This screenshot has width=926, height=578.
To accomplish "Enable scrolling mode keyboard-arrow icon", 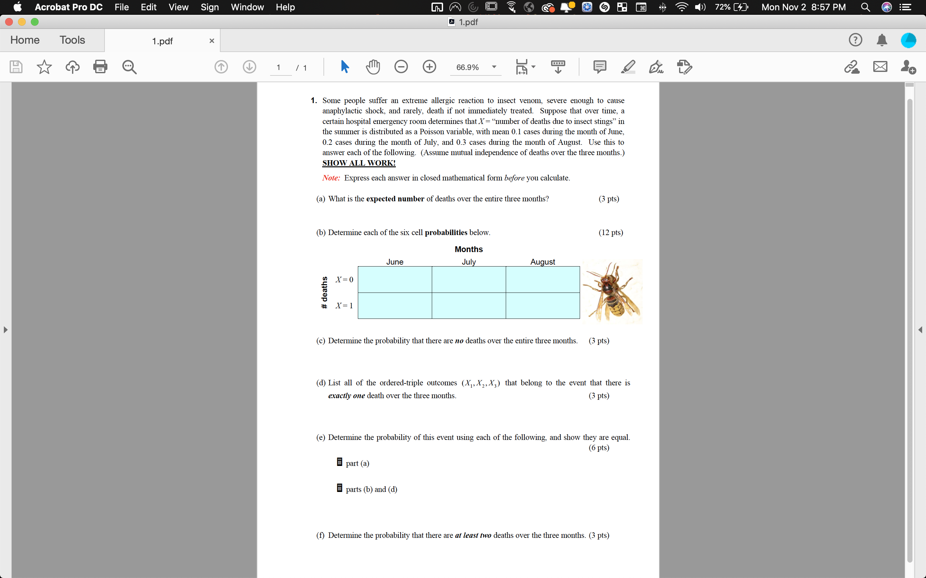I will coord(558,67).
